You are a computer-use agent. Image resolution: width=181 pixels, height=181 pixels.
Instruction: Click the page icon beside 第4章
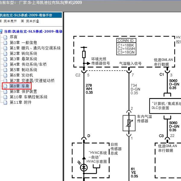[x=5, y=64]
